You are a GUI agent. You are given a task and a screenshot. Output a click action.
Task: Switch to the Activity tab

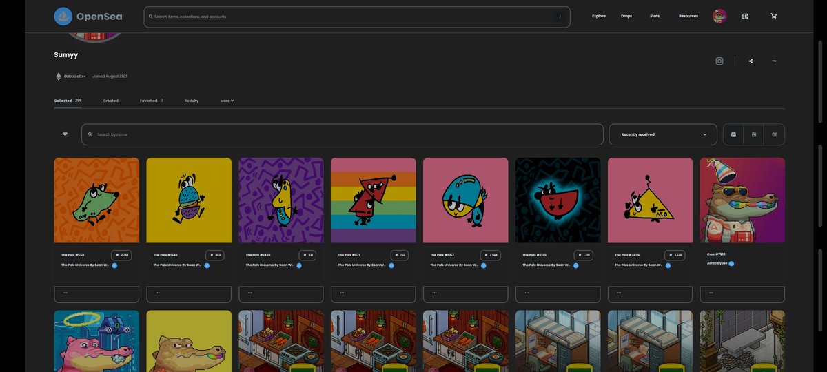[x=192, y=101]
